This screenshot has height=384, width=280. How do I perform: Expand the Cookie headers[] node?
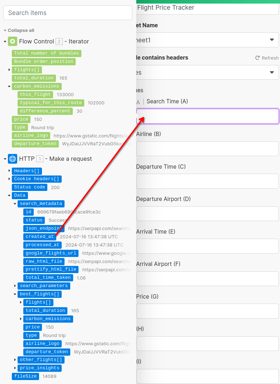pos(9,179)
